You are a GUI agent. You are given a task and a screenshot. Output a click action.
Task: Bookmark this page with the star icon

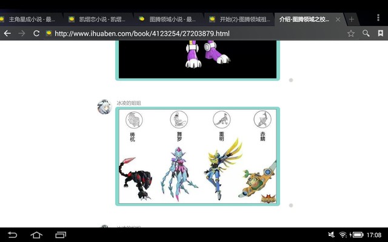point(351,33)
